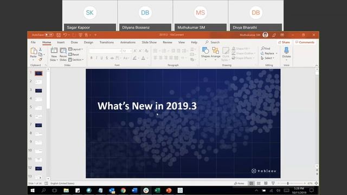Apply Italic formatting
347x195 pixels.
pos(97,58)
